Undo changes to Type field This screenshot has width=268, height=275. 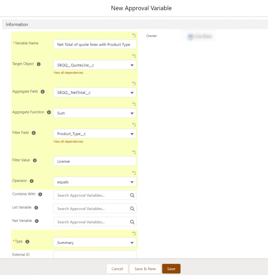(x=134, y=233)
